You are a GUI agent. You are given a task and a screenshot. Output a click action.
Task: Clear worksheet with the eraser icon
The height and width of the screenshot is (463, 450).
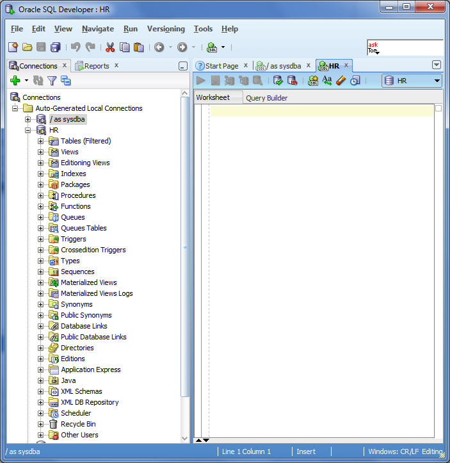pos(341,81)
